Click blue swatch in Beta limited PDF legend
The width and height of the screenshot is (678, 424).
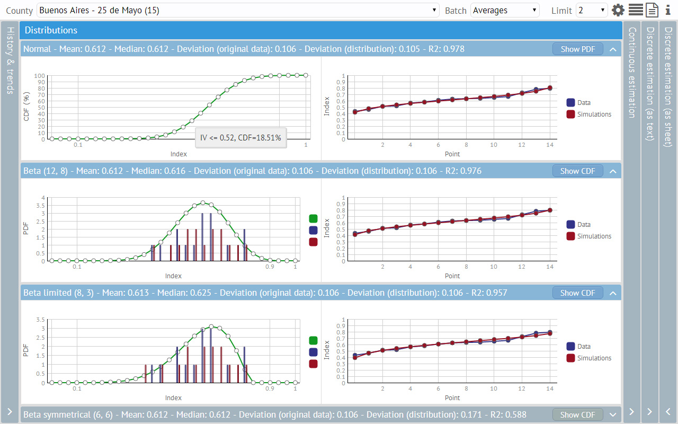click(x=313, y=352)
